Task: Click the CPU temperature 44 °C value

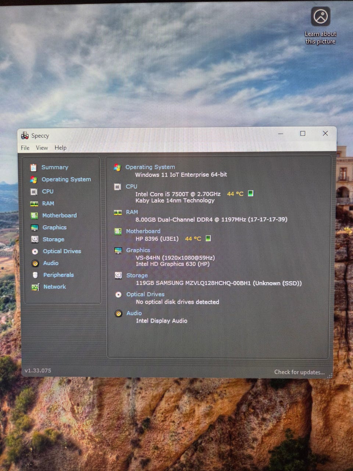Action: (x=235, y=194)
